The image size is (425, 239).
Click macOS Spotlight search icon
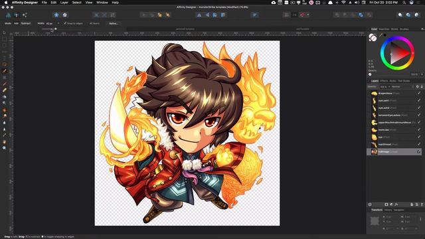(404, 3)
